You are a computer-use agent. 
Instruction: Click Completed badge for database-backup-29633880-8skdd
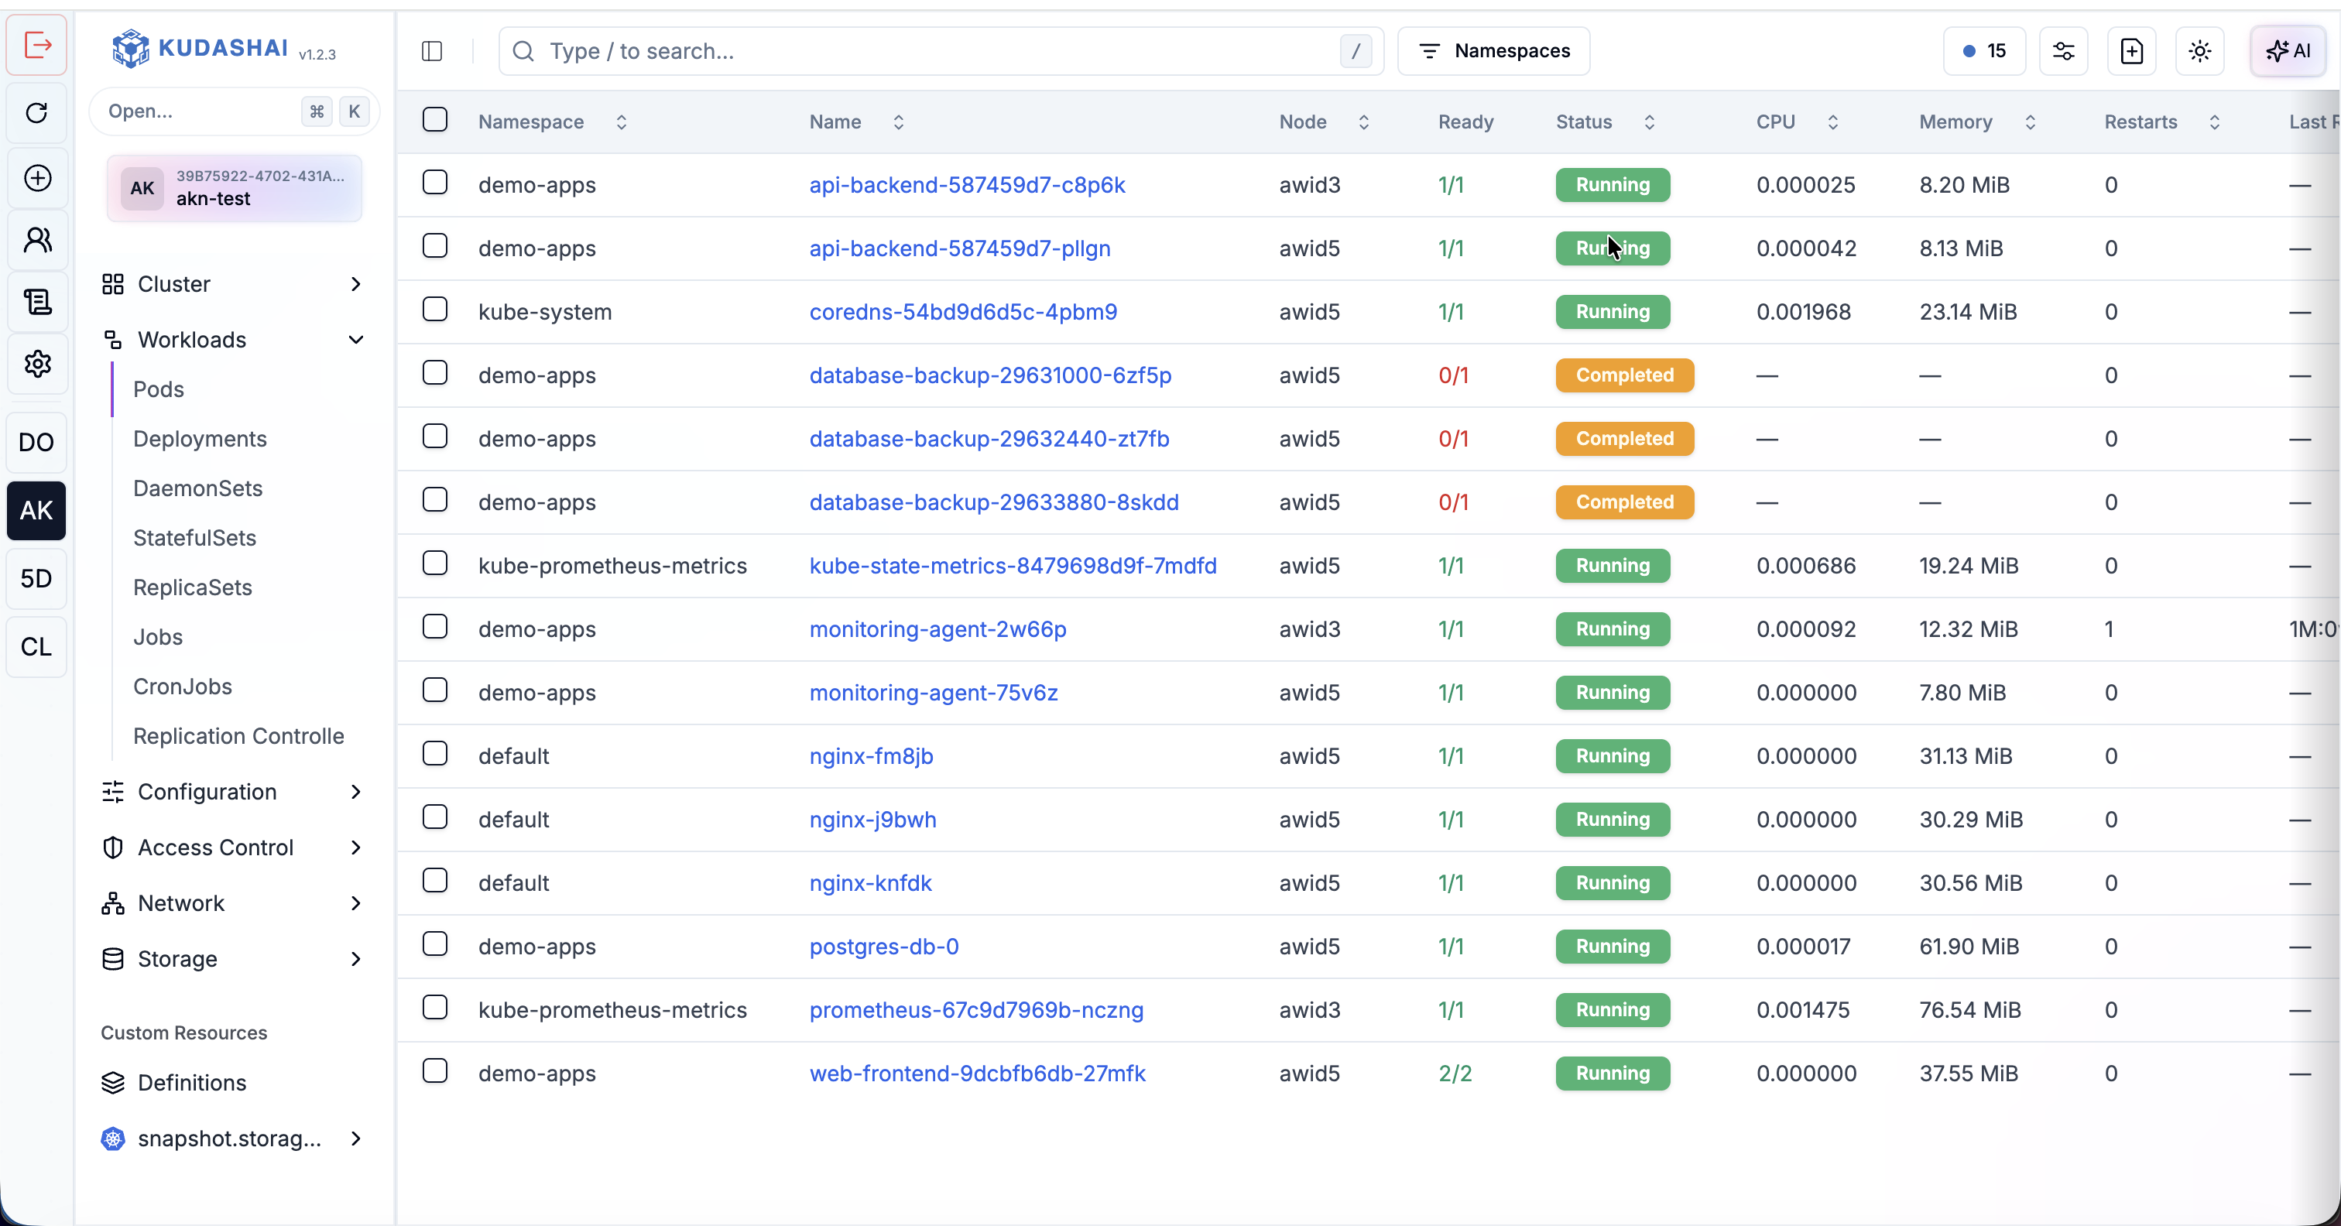tap(1624, 502)
